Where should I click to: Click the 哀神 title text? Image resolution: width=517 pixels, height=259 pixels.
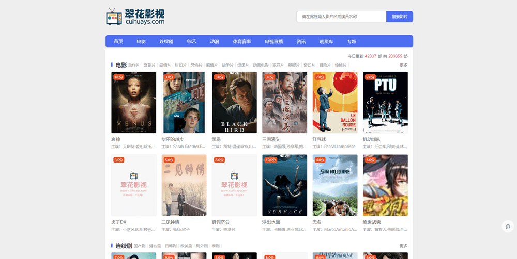tap(116, 139)
